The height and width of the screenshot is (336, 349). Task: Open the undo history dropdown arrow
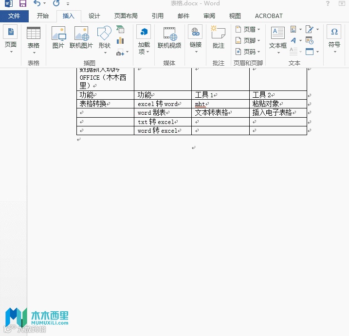[44, 3]
